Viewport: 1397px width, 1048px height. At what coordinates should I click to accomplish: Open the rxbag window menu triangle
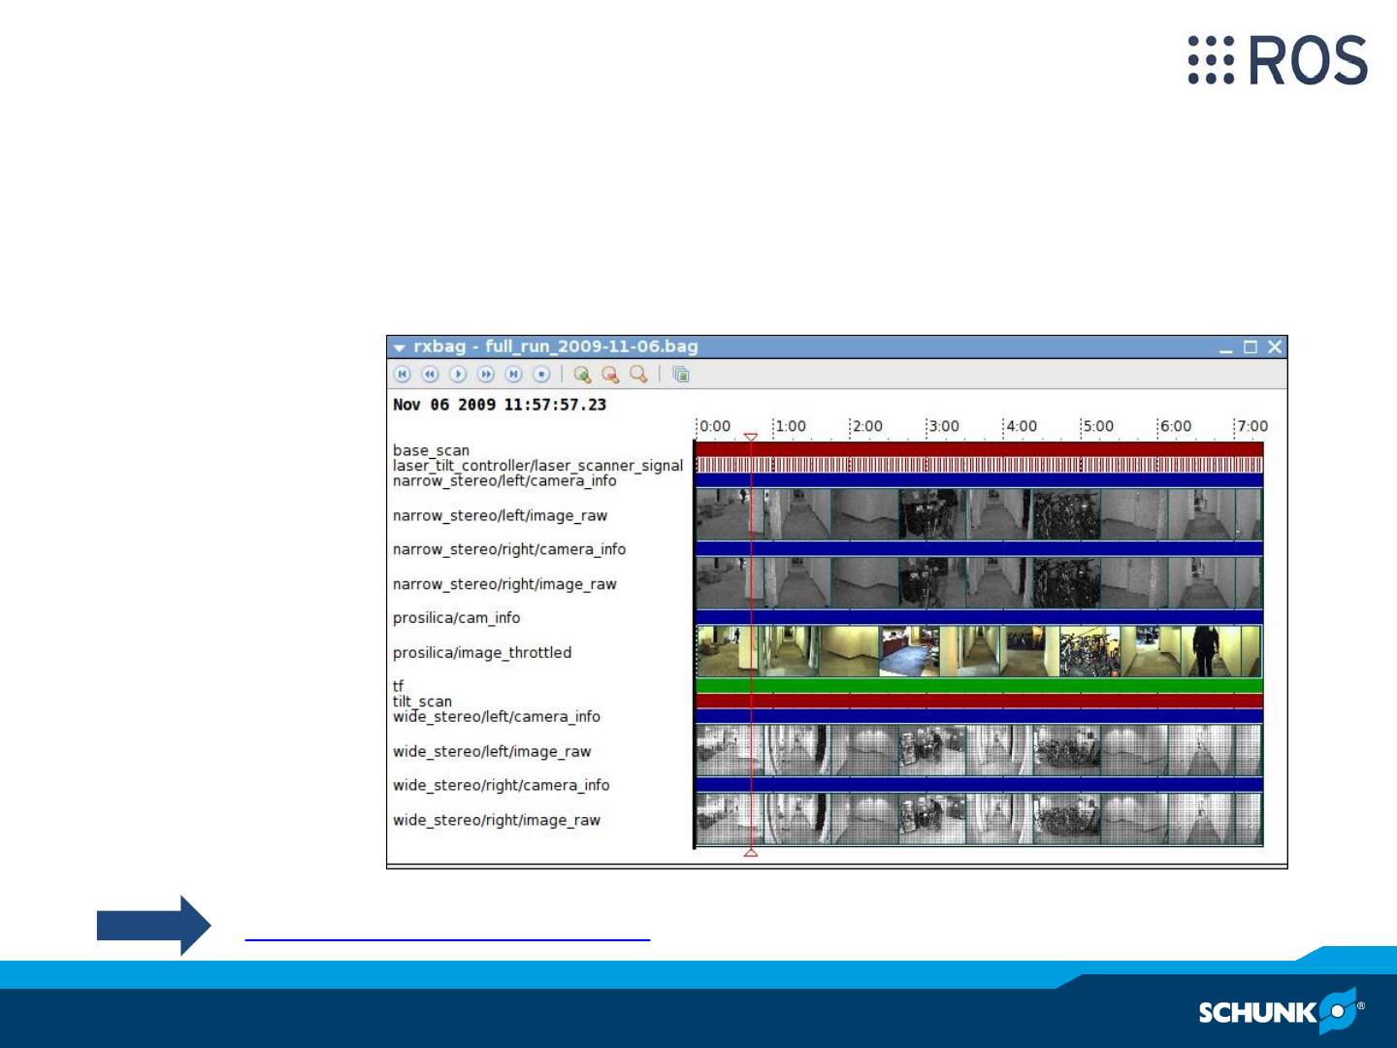[399, 347]
